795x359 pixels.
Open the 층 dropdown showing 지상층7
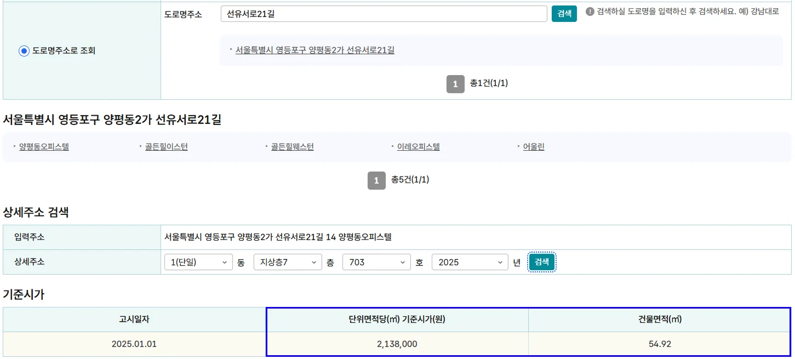[288, 263]
